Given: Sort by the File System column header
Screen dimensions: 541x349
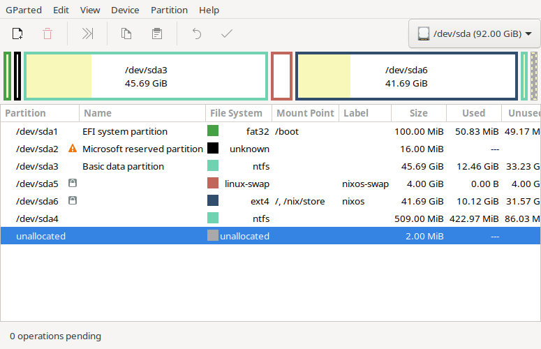Looking at the screenshot, I should (236, 113).
